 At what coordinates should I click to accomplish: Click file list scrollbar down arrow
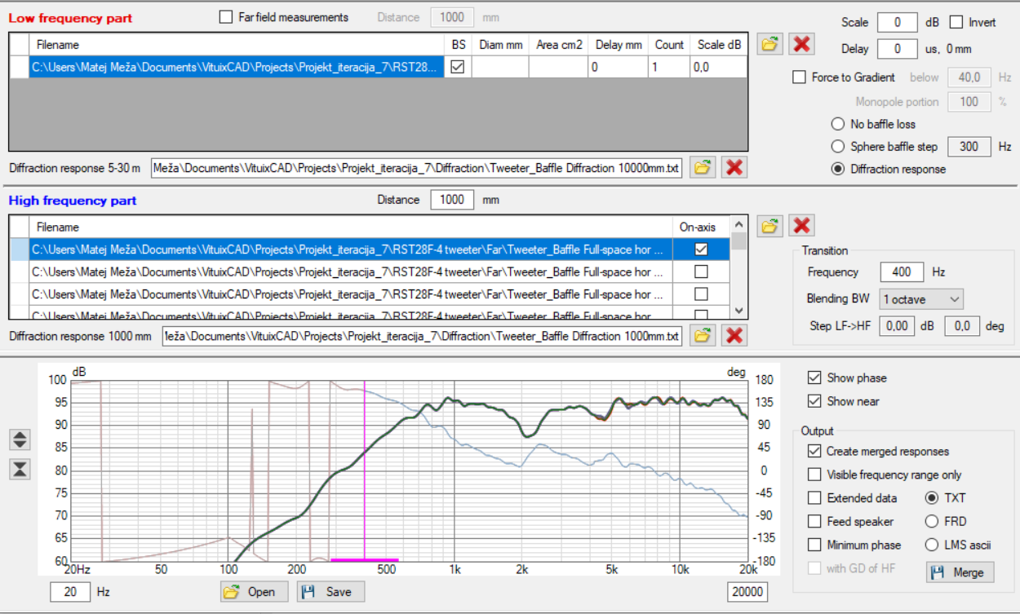tap(738, 311)
